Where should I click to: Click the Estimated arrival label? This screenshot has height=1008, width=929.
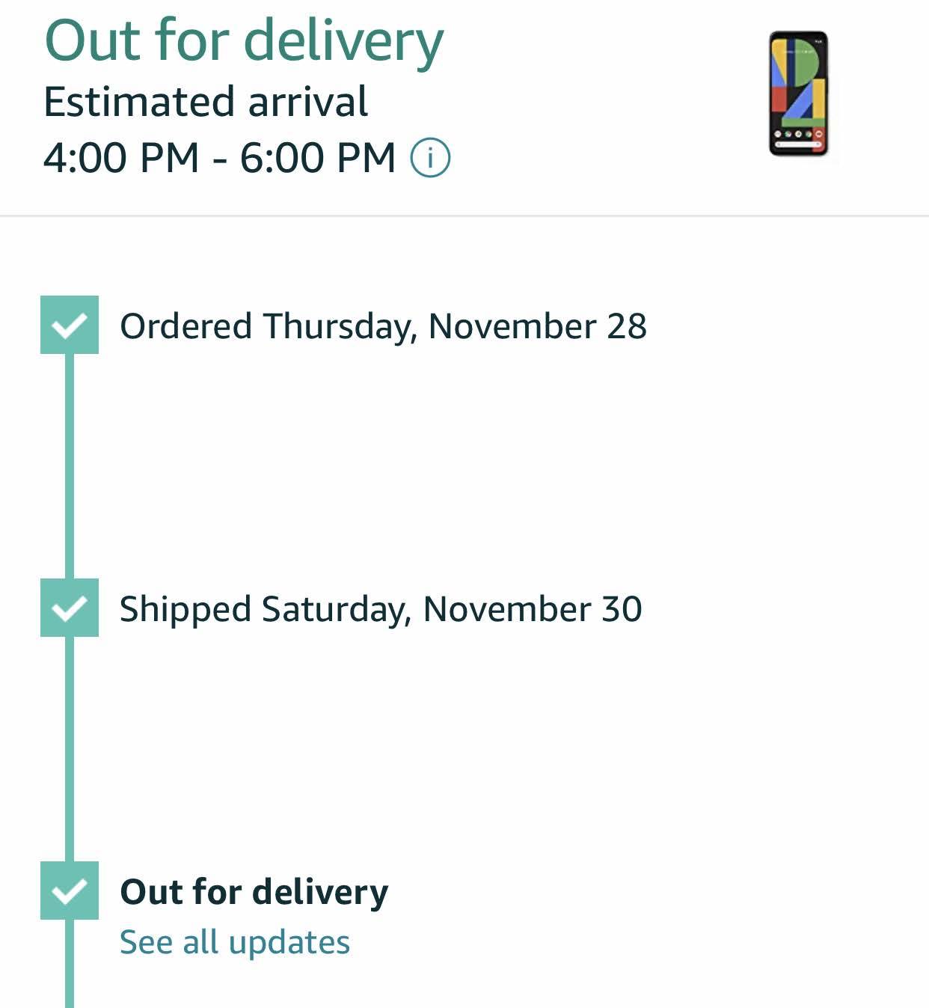click(206, 102)
